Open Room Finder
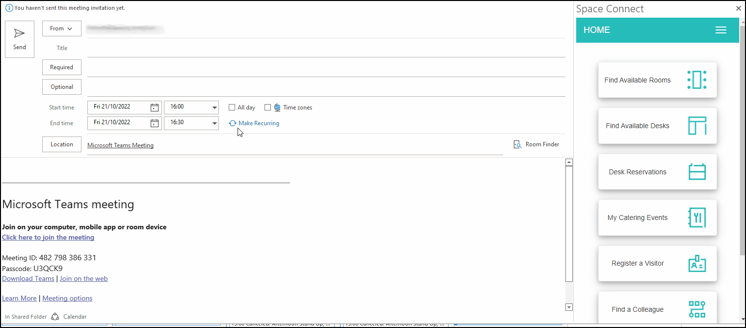The width and height of the screenshot is (746, 328). point(536,144)
